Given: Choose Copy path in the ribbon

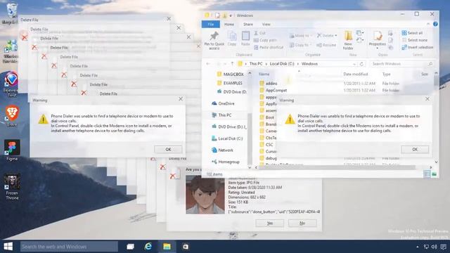Looking at the screenshot, I should pos(266,40).
